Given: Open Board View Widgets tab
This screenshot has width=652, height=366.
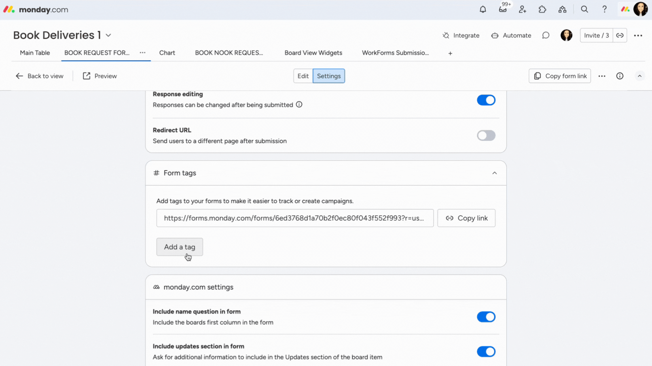Looking at the screenshot, I should click(313, 53).
